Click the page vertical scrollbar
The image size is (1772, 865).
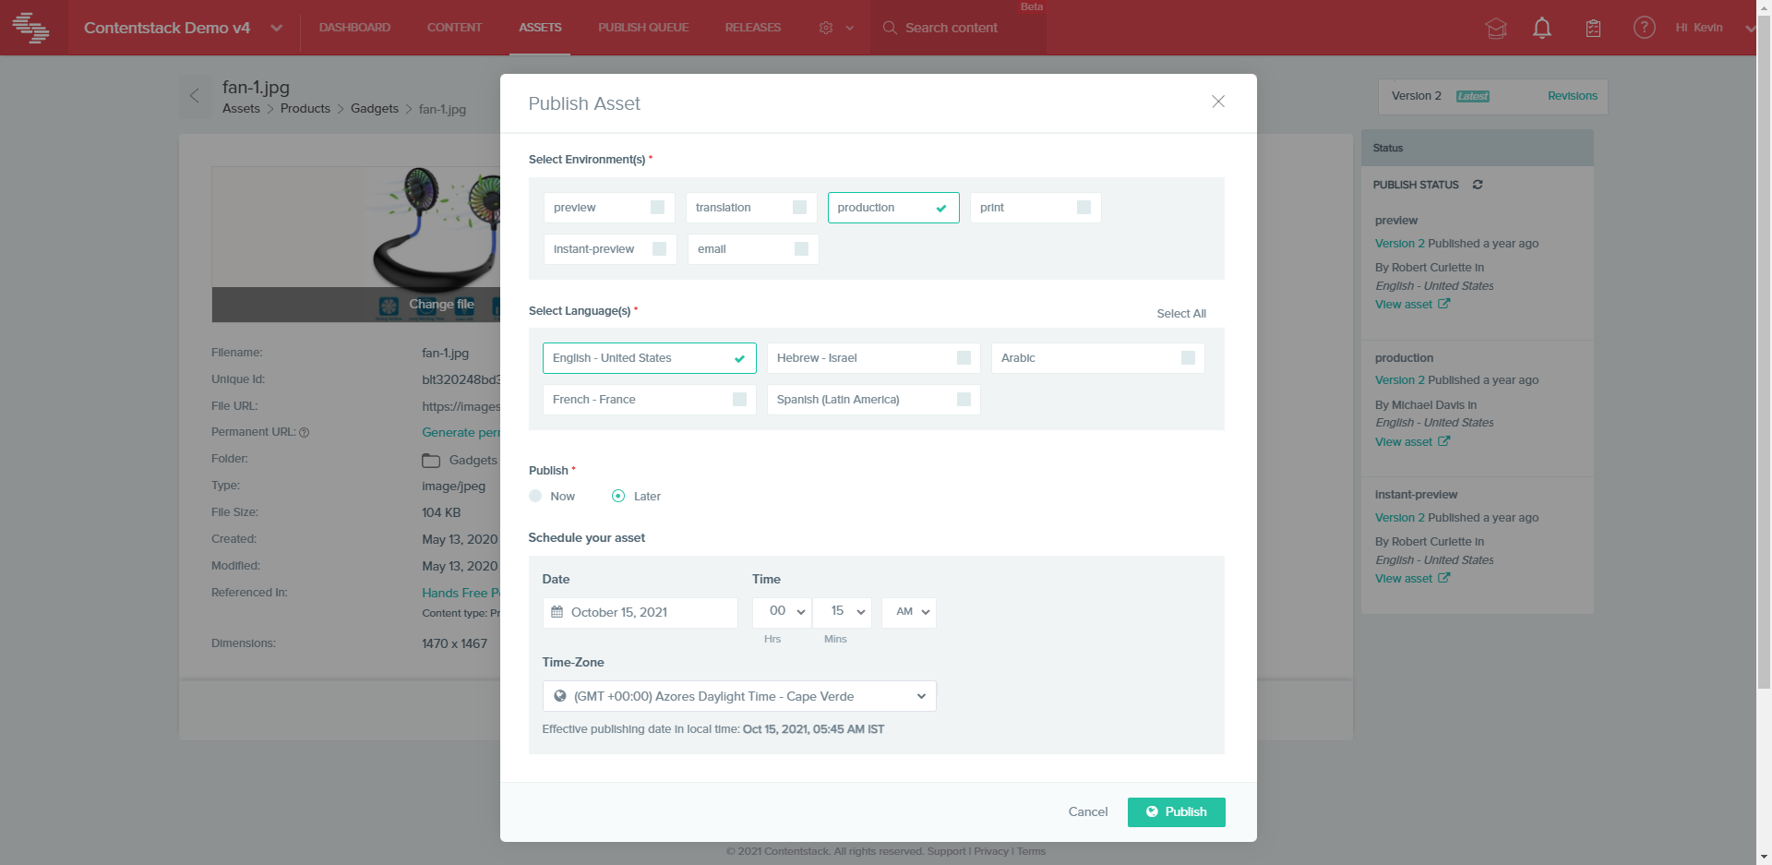click(x=1764, y=351)
